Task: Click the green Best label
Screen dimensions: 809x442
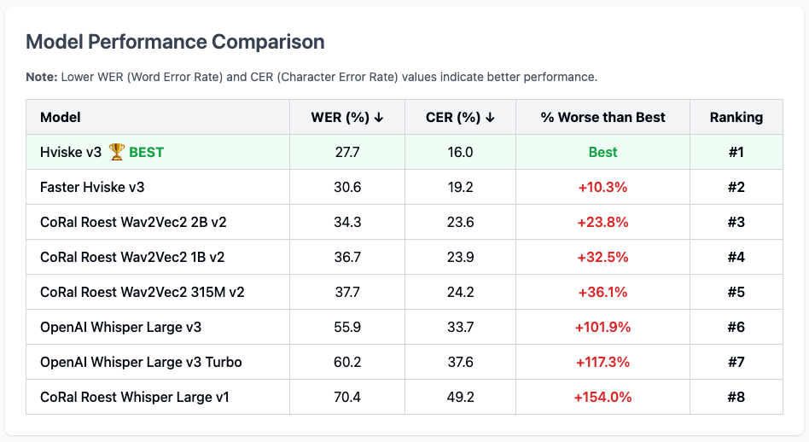Action: [602, 153]
